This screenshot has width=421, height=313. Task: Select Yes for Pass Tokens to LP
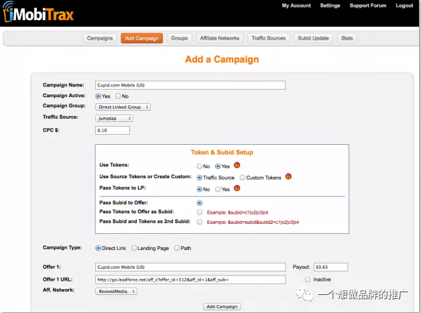click(218, 189)
